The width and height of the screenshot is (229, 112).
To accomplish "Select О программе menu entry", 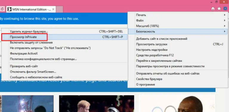I will pyautogui.click(x=178, y=85).
